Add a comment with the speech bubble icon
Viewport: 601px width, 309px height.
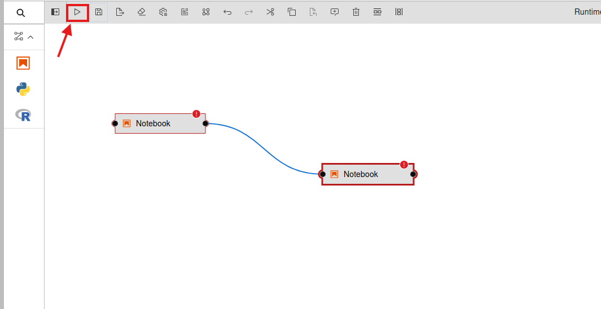(335, 12)
